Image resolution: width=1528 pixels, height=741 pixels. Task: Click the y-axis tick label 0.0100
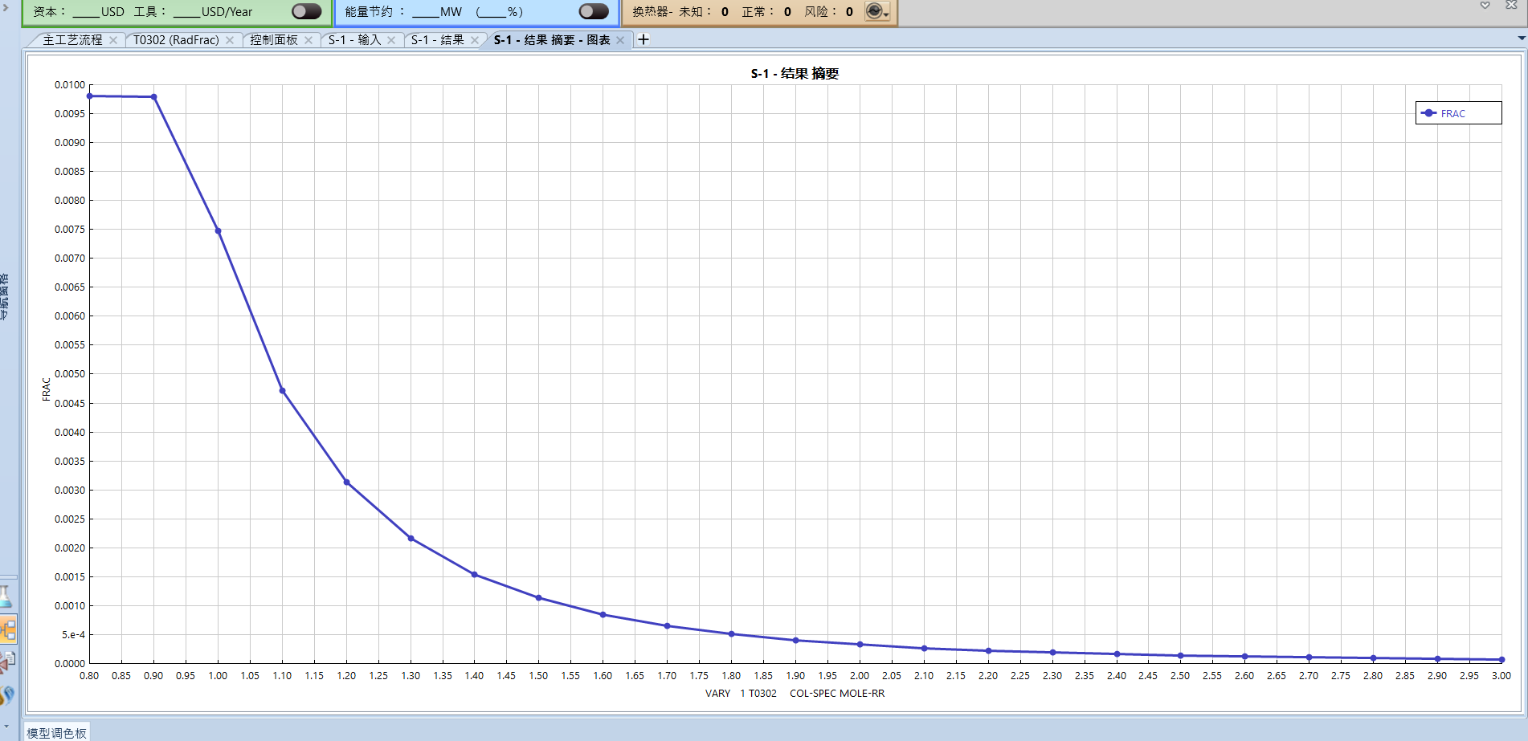(70, 85)
